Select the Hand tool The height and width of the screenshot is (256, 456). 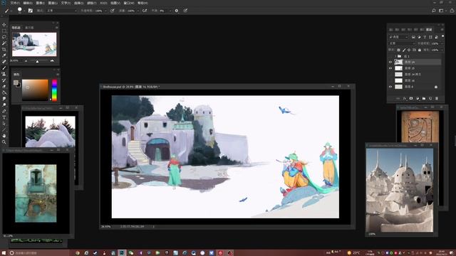coord(4,136)
